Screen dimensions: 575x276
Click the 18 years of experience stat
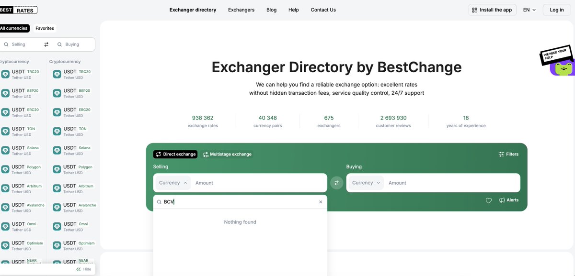(466, 121)
